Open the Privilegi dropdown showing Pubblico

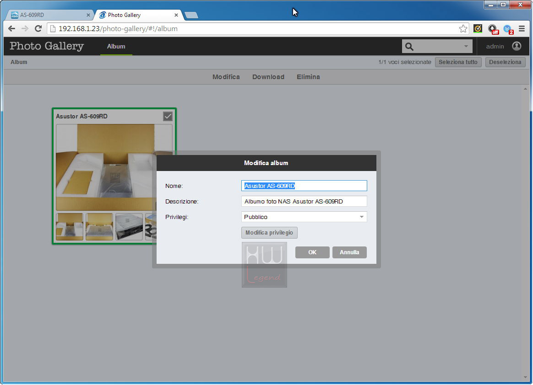(x=304, y=217)
